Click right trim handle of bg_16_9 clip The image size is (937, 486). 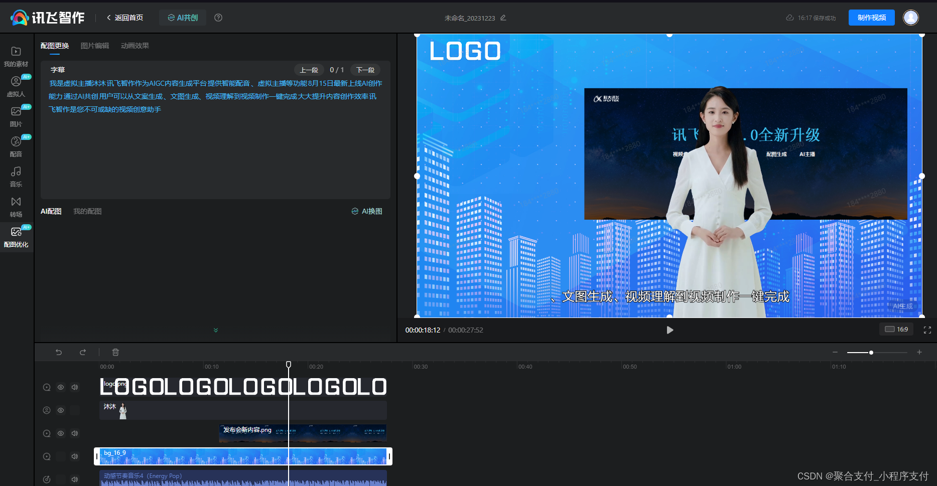(389, 456)
